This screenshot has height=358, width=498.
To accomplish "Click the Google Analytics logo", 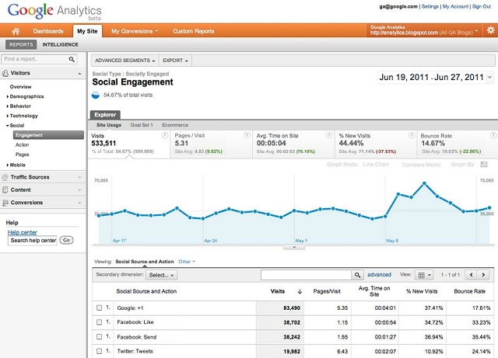I will click(x=54, y=12).
